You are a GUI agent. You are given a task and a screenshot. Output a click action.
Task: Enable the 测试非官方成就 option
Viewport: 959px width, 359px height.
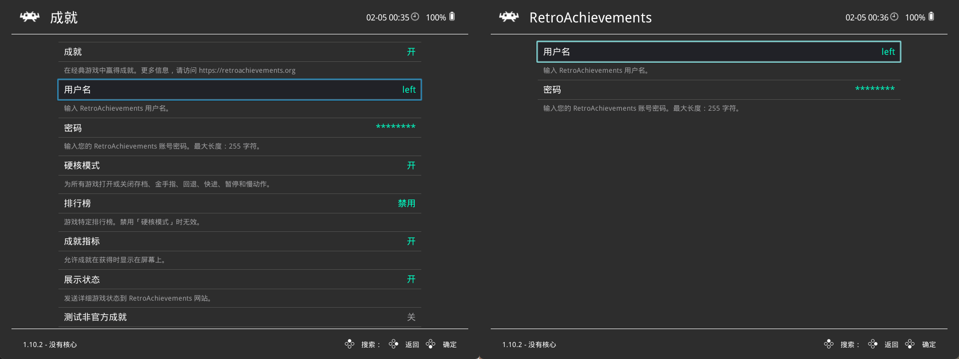click(x=239, y=317)
